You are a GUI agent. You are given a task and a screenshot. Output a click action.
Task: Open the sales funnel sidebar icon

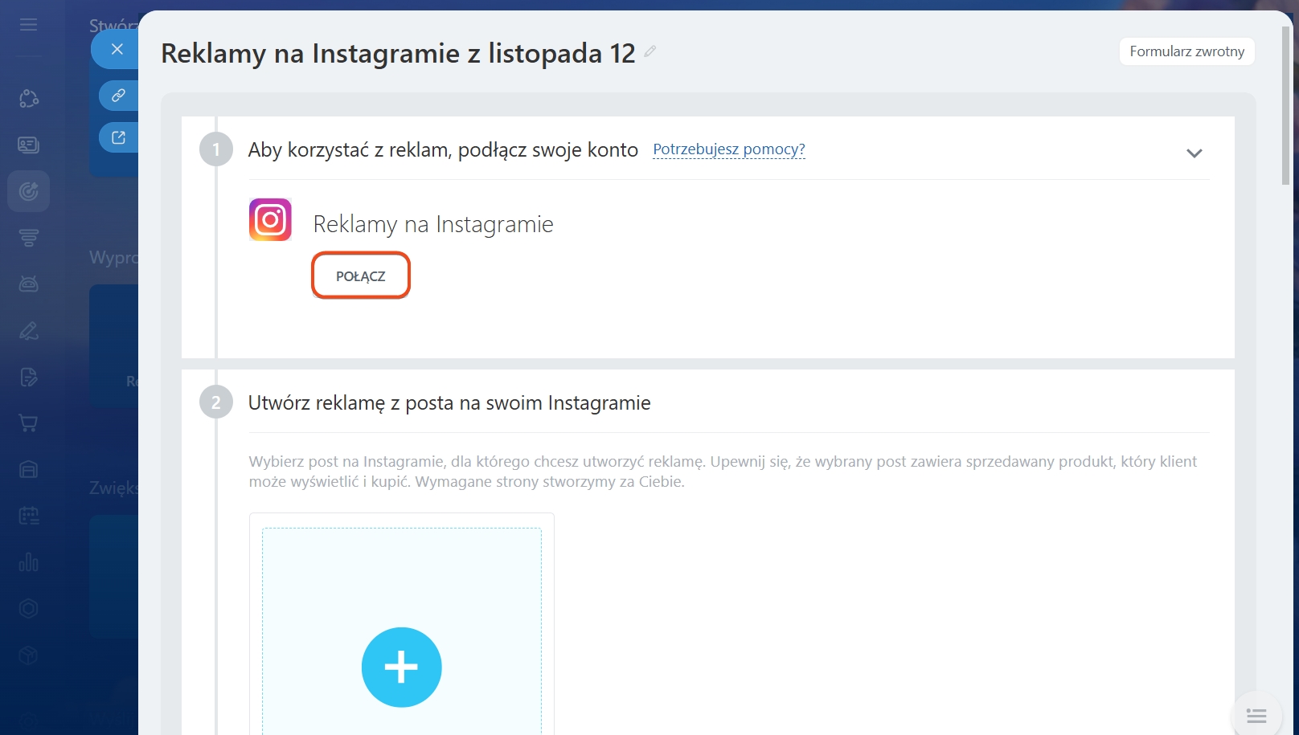(29, 238)
